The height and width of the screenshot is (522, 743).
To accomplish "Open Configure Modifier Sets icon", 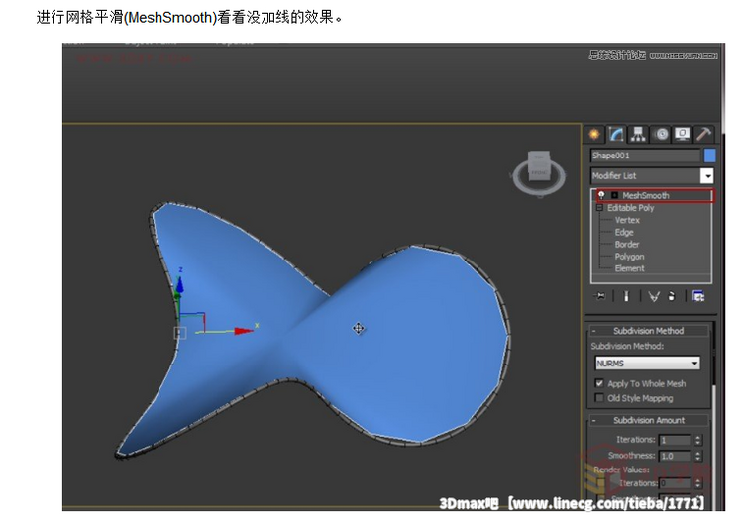I will coord(698,296).
